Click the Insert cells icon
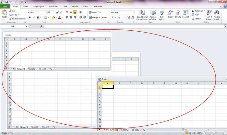Screen dimensions: 227x135 [171, 13]
